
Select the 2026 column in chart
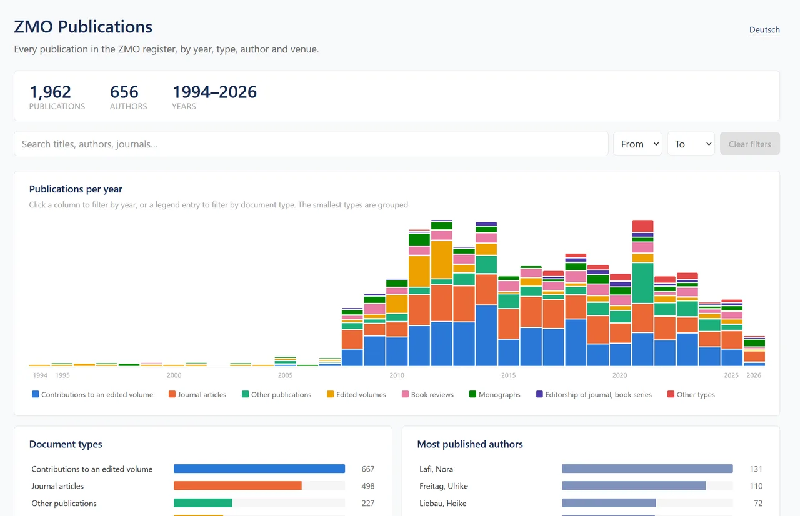pyautogui.click(x=754, y=351)
